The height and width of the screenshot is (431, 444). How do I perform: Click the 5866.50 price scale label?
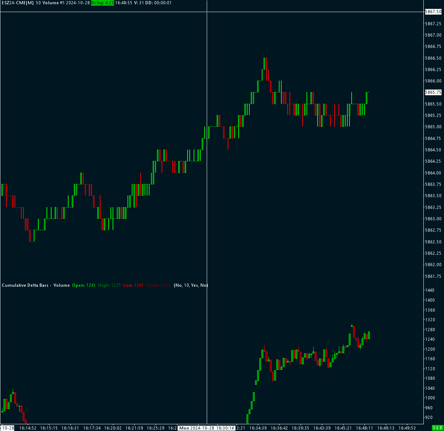point(433,58)
